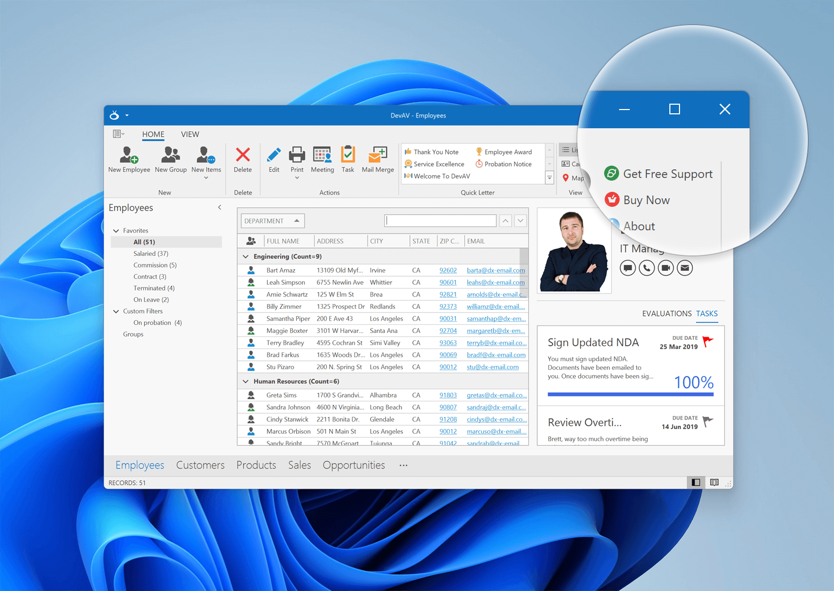The height and width of the screenshot is (591, 834).
Task: Open the phone call icon in employee panel
Action: tap(646, 268)
